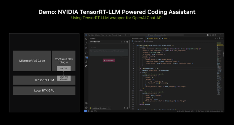Click Ln 88, Col 32 in status bar
This screenshot has height=125, width=234.
click(x=180, y=111)
